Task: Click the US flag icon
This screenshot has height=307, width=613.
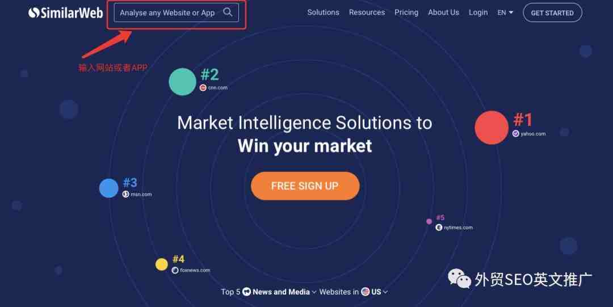Action: pyautogui.click(x=365, y=292)
